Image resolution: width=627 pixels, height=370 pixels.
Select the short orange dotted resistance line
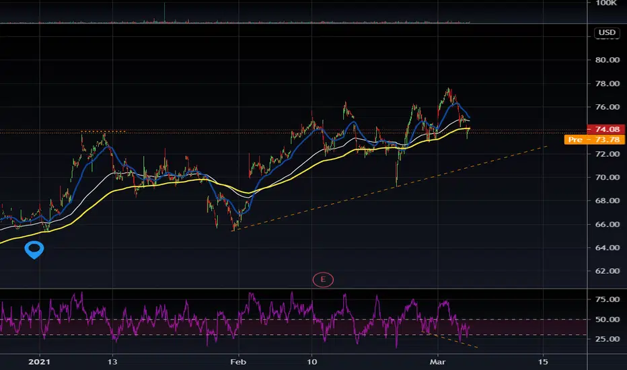pyautogui.click(x=103, y=131)
